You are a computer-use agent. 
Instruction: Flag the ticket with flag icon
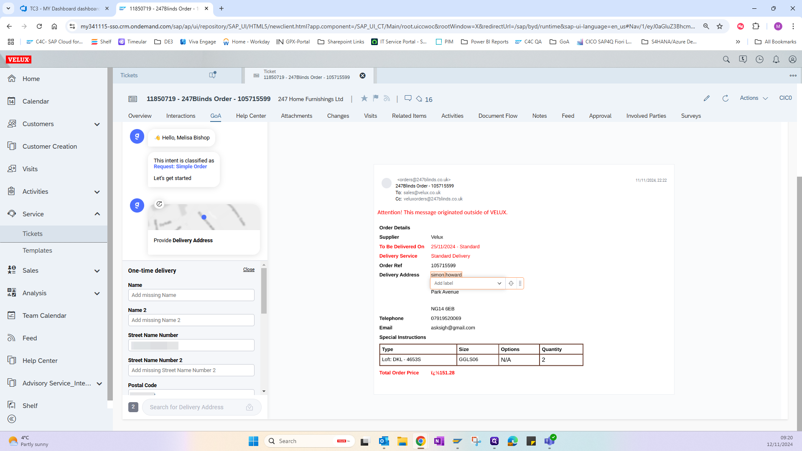[375, 98]
